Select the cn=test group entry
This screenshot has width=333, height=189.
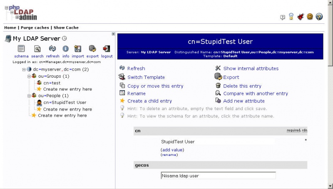click(x=52, y=83)
